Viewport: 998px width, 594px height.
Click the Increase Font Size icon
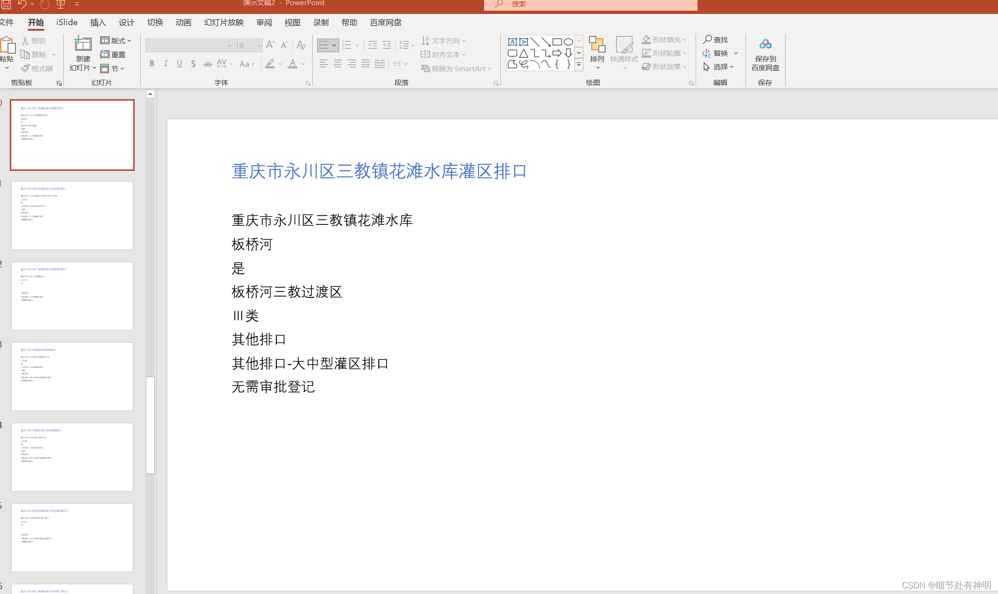(270, 45)
